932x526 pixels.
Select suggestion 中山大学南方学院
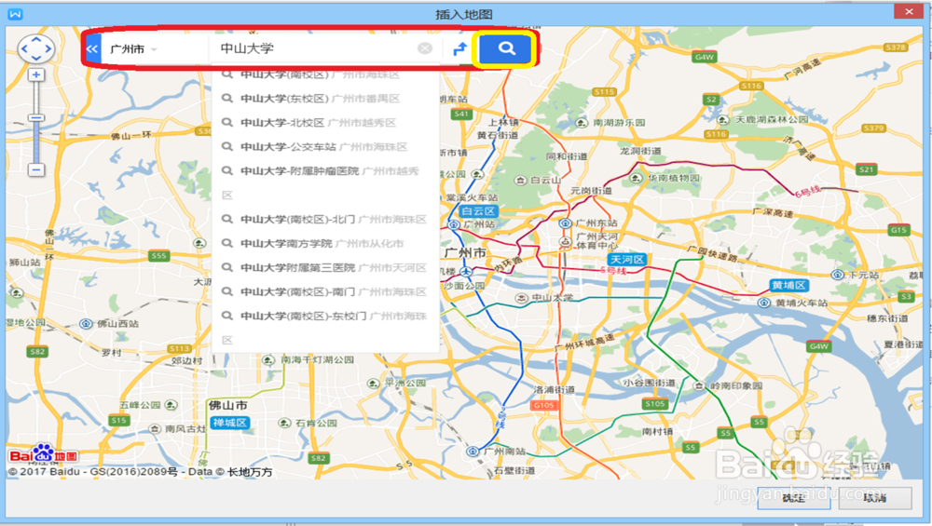click(x=325, y=243)
